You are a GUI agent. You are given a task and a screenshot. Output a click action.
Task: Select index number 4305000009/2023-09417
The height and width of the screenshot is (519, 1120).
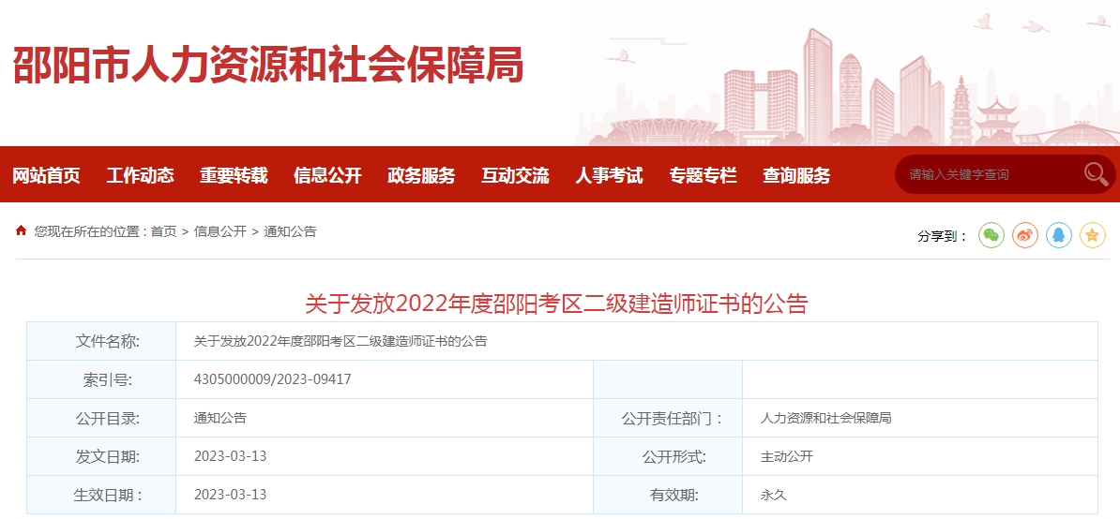[x=272, y=379]
